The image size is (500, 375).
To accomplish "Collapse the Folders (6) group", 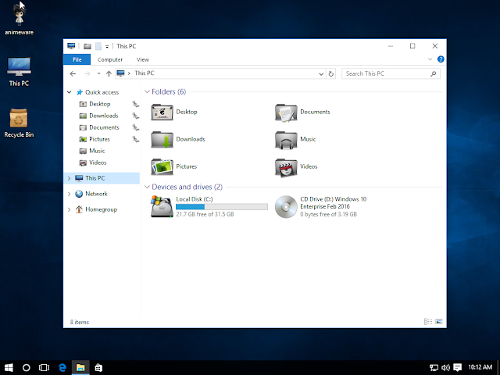I will (x=147, y=92).
